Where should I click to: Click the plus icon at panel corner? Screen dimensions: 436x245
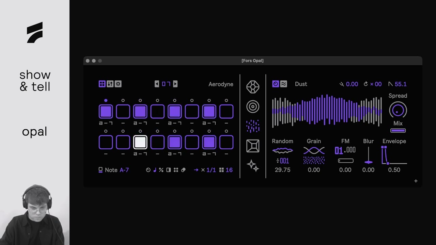point(416,181)
